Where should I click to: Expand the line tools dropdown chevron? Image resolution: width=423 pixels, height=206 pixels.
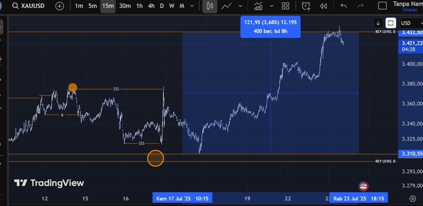coord(240,6)
